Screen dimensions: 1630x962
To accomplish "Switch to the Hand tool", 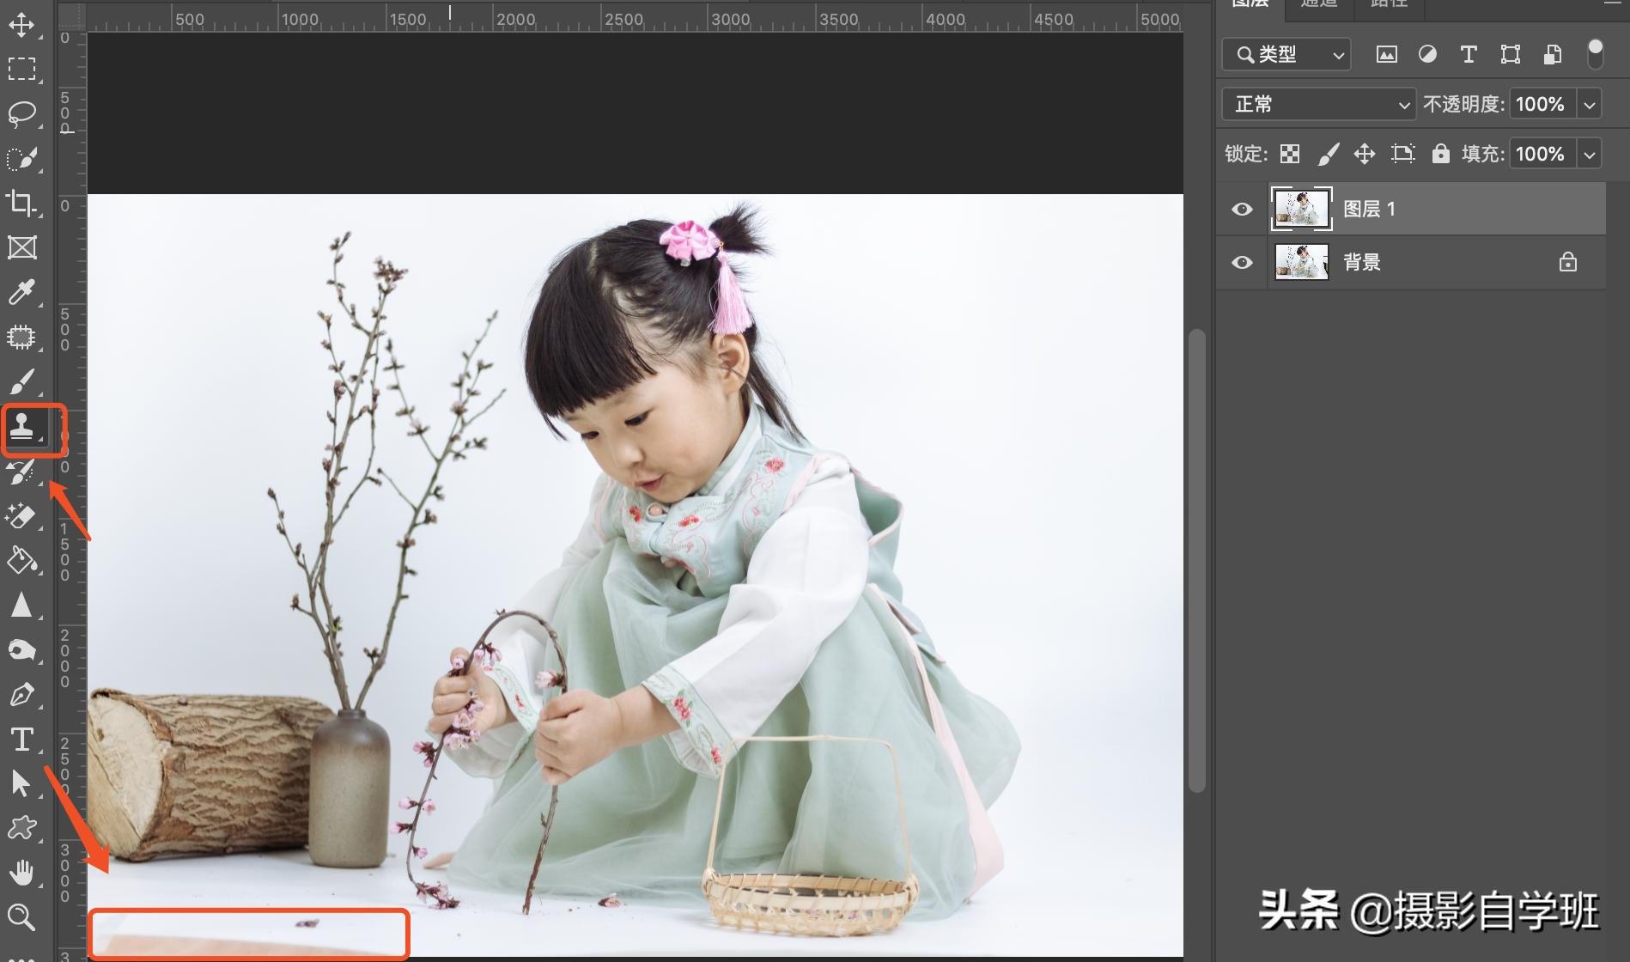I will point(21,874).
